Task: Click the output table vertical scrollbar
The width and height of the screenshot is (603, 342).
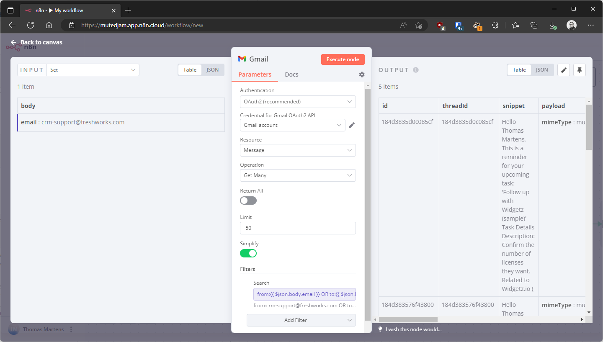Action: pyautogui.click(x=589, y=127)
